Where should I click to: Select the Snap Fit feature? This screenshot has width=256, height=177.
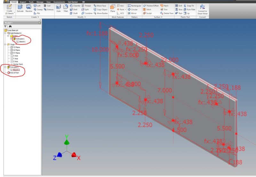[x=189, y=6]
